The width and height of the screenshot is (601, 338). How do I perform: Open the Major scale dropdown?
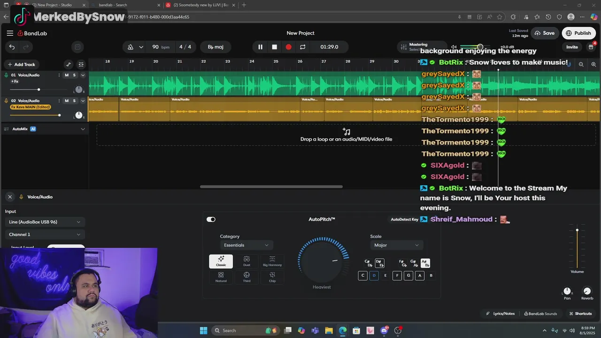397,245
